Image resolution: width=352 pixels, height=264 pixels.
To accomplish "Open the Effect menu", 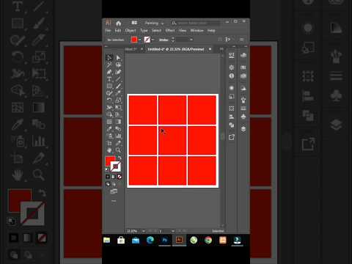I will click(170, 31).
